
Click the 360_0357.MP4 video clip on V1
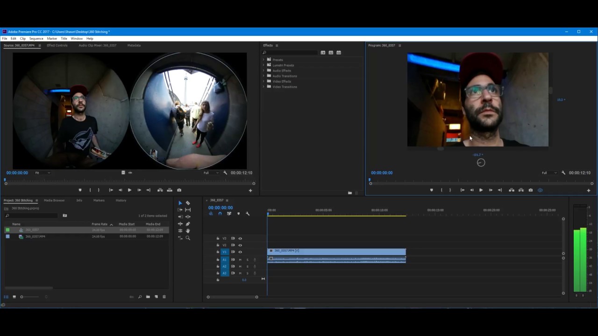(x=336, y=252)
